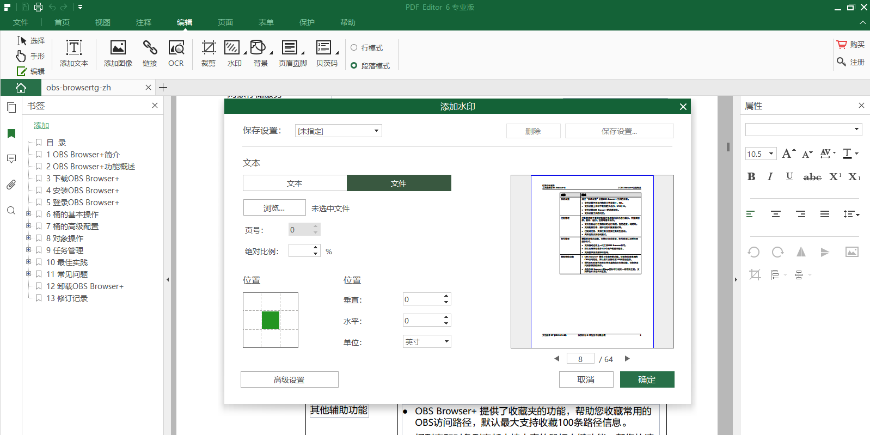Open the 贝茨码 tool
This screenshot has width=870, height=435.
click(x=327, y=53)
